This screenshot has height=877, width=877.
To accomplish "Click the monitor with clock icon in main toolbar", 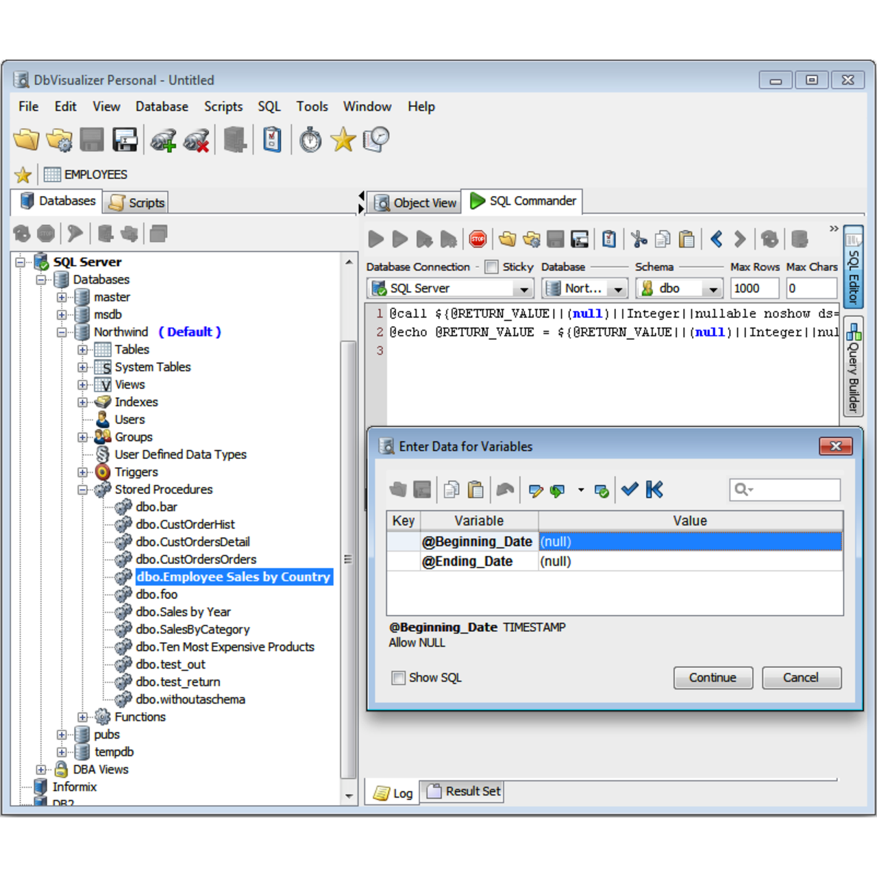I will pos(376,140).
